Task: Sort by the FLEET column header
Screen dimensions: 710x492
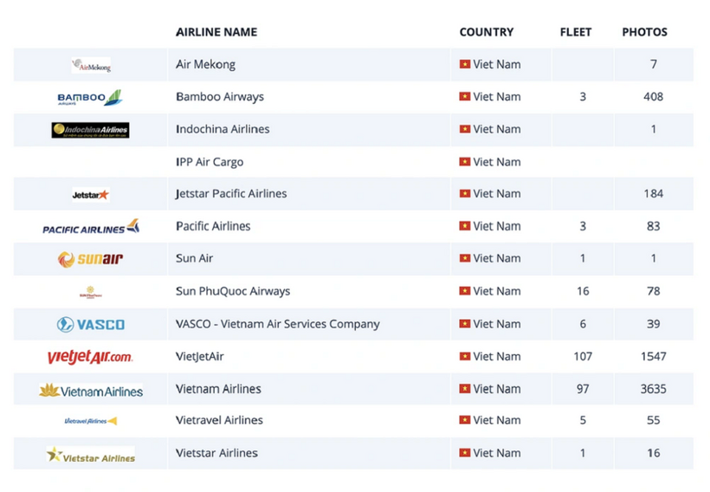Action: [576, 32]
